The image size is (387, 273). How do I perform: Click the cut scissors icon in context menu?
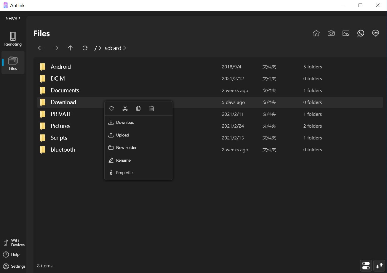(x=125, y=108)
